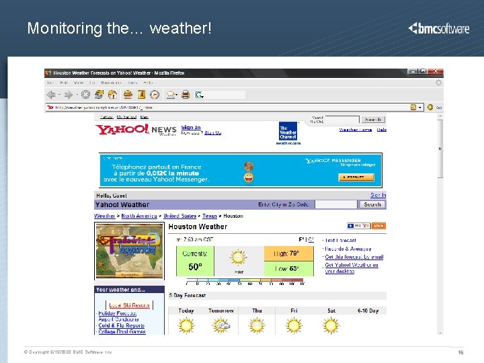Open the downloads toolbar icon
484x363 pixels.
(128, 95)
